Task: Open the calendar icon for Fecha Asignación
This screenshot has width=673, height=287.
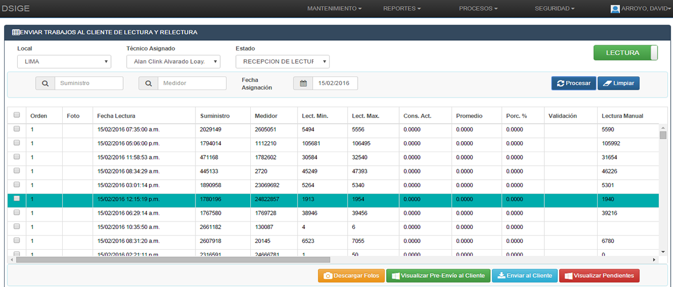Action: pyautogui.click(x=303, y=83)
